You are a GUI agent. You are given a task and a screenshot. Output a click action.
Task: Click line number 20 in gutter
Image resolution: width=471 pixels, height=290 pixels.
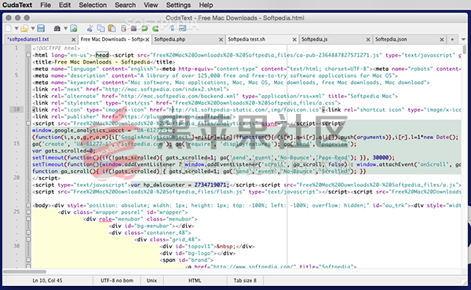click(x=16, y=178)
